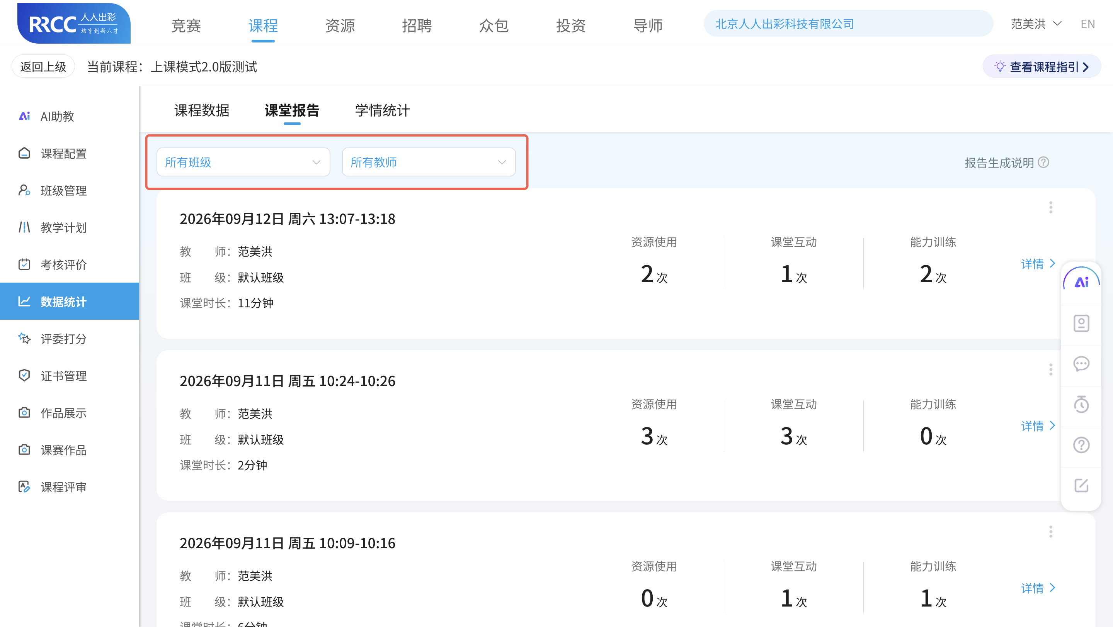This screenshot has height=627, width=1113.
Task: Open more options for 09月11日 10:09 report
Action: click(x=1050, y=532)
